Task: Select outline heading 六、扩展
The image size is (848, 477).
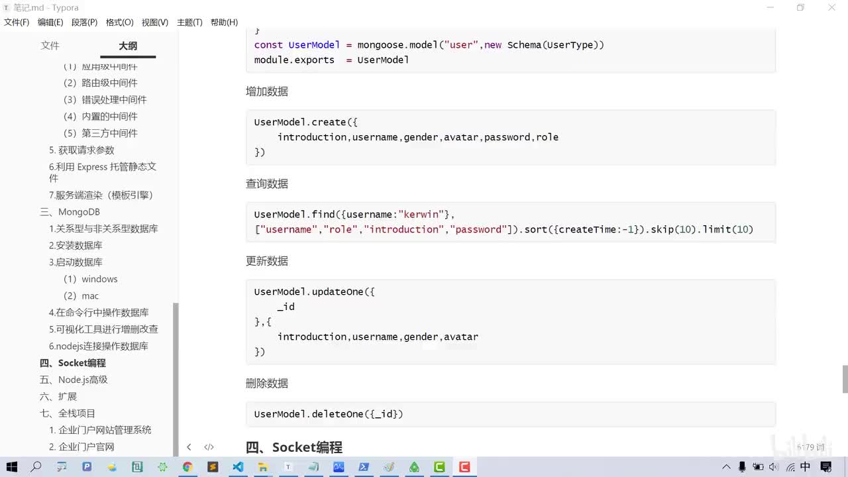Action: [x=58, y=396]
